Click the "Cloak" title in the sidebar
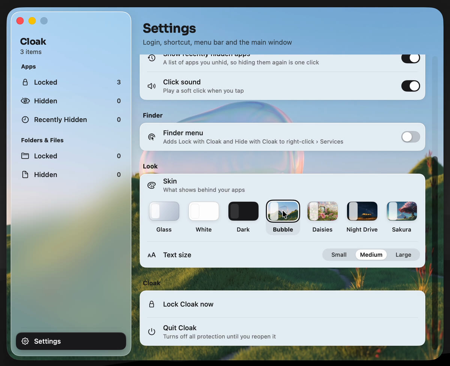This screenshot has height=366, width=450. (x=33, y=42)
